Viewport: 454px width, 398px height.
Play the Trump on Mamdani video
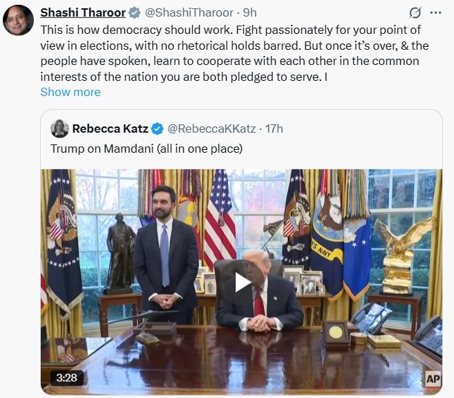[241, 282]
